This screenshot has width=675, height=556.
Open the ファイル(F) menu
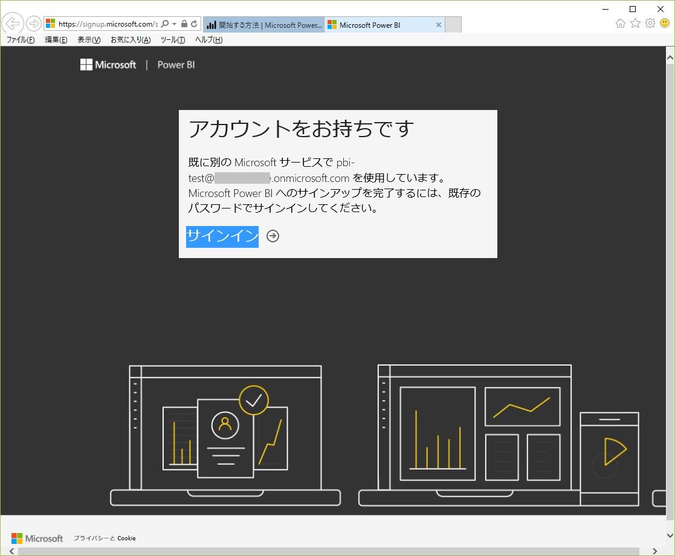tap(21, 40)
